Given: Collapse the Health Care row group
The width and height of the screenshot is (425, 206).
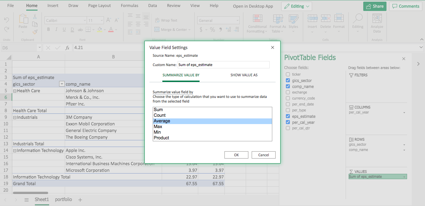Looking at the screenshot, I should (15, 91).
